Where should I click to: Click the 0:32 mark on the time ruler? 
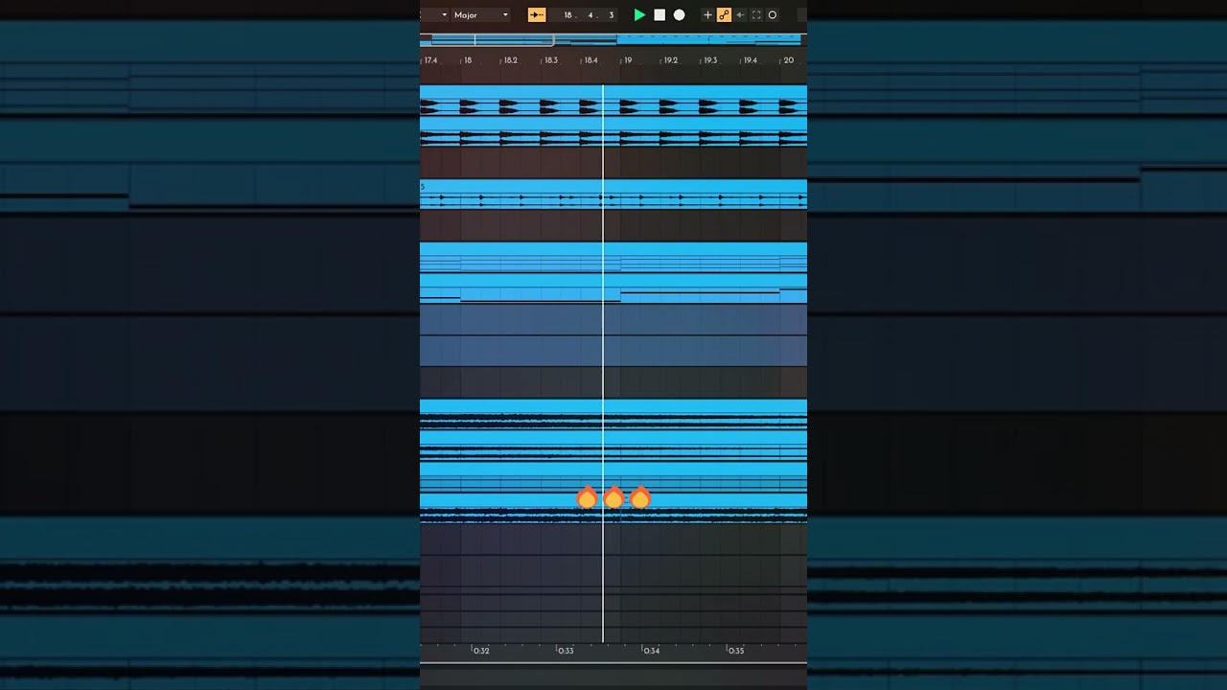480,651
